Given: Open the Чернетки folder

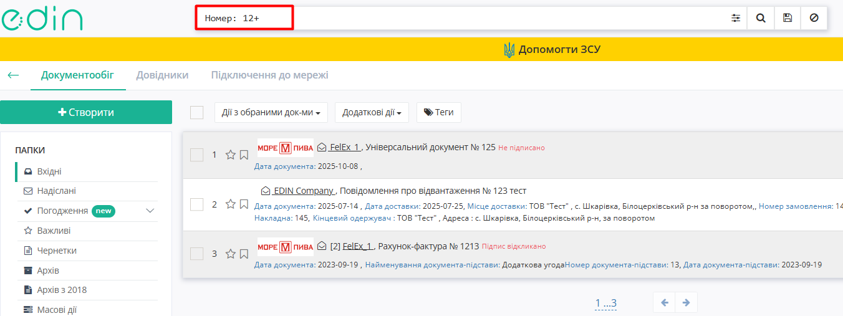Looking at the screenshot, I should 58,251.
